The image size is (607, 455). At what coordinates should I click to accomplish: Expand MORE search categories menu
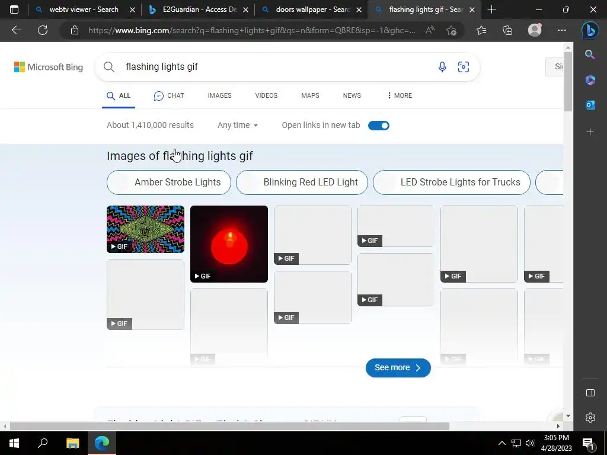point(400,95)
